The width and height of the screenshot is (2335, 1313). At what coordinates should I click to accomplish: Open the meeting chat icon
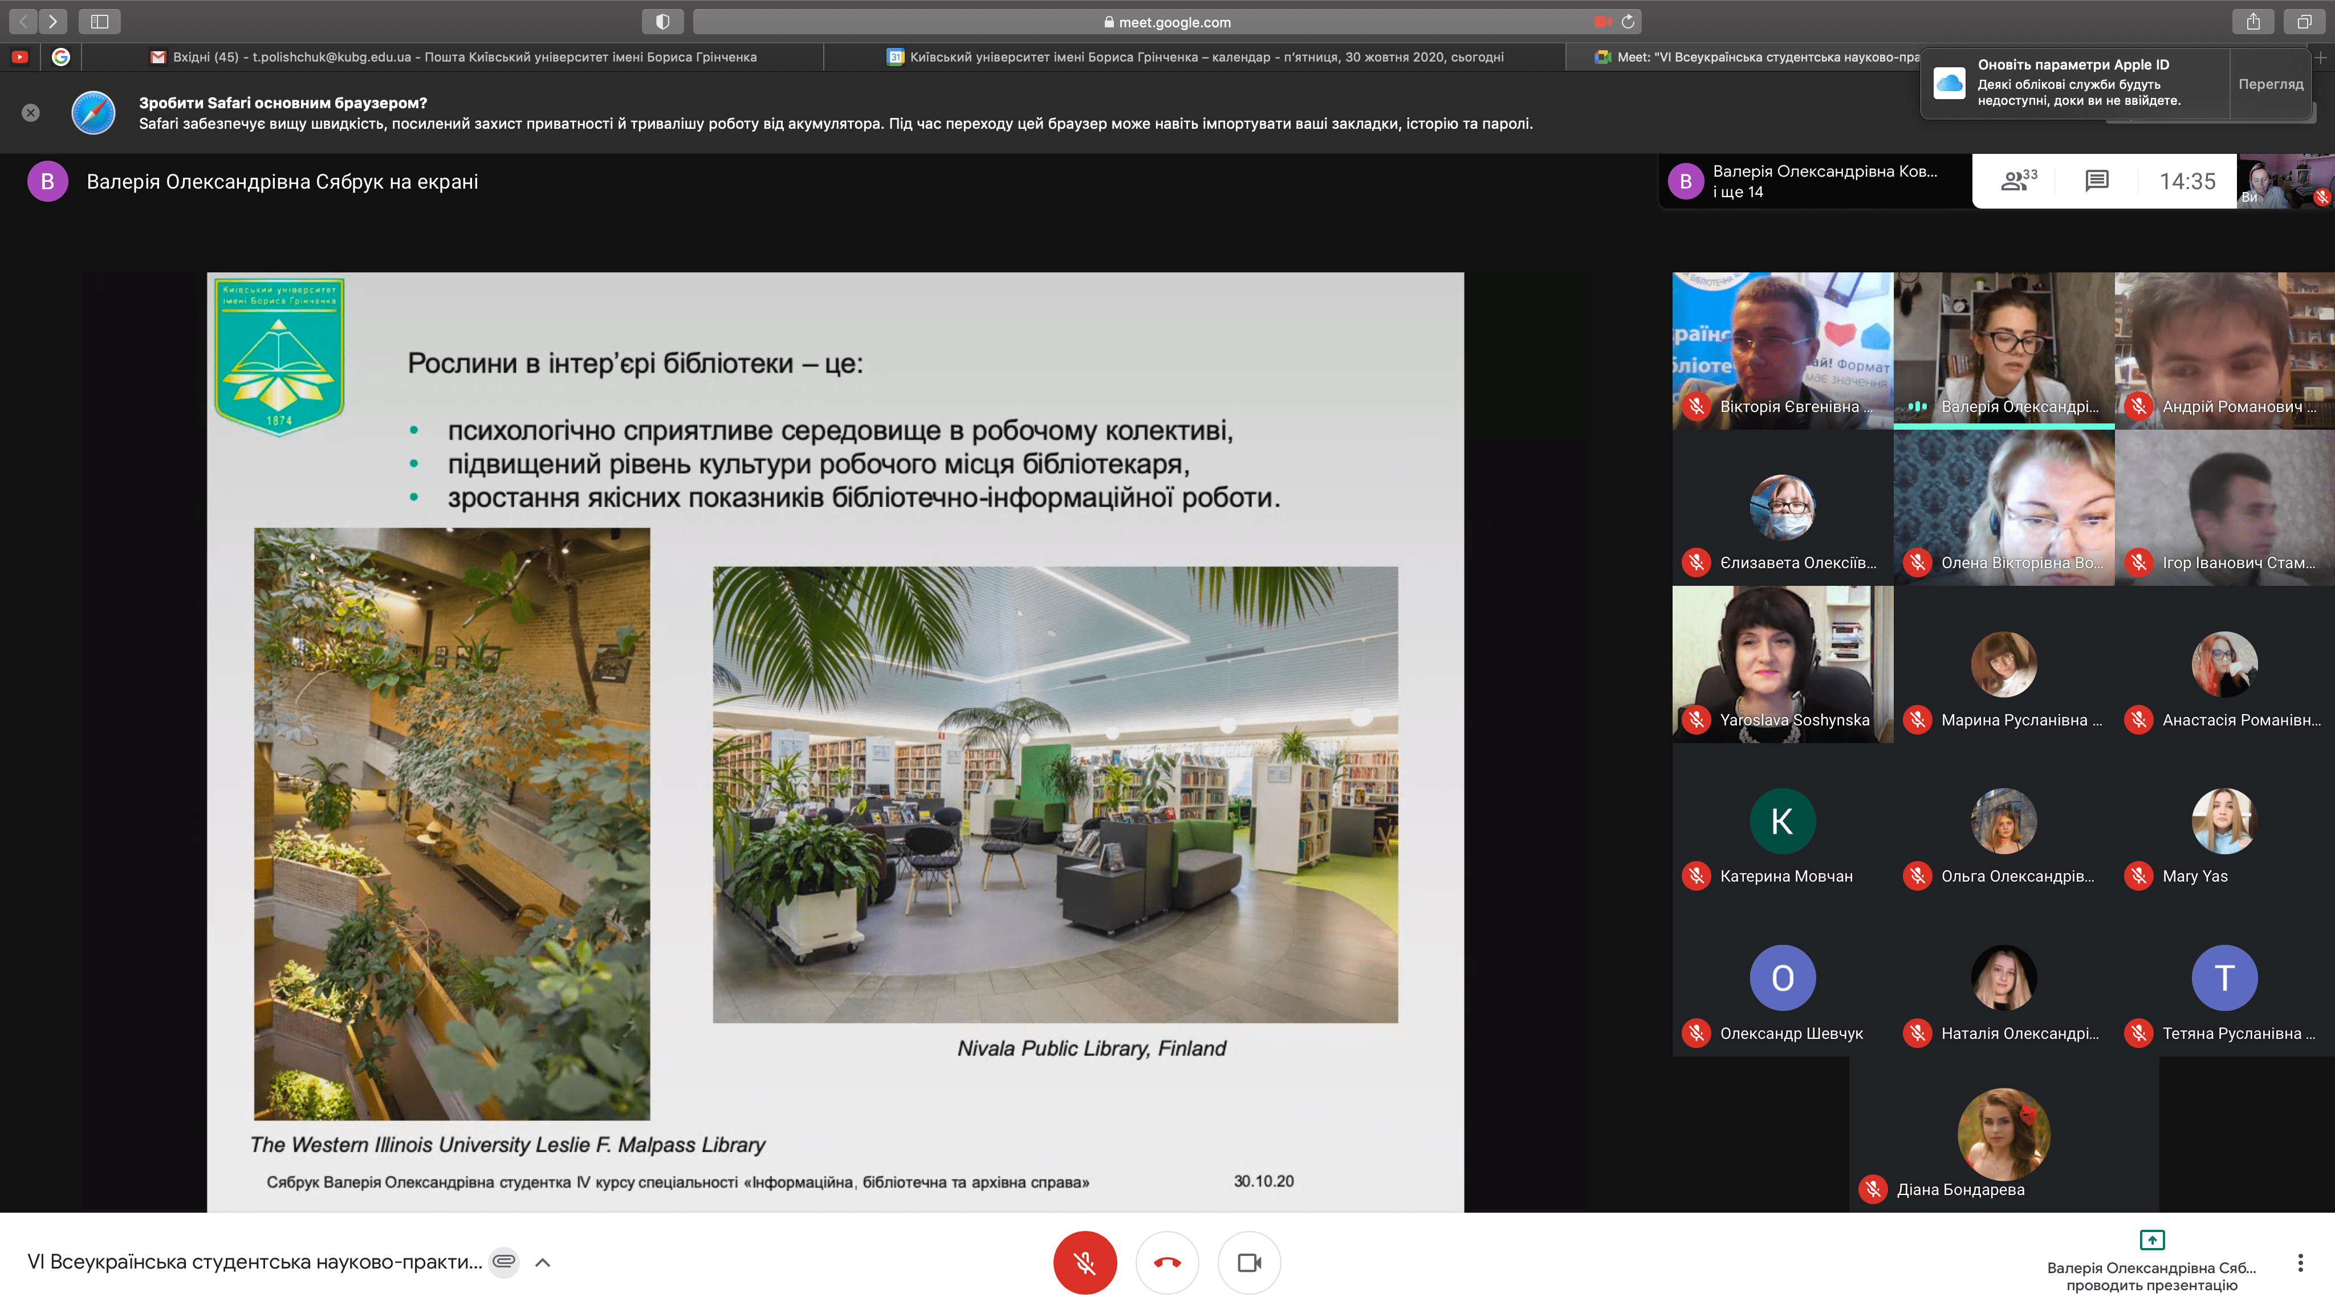tap(2097, 181)
